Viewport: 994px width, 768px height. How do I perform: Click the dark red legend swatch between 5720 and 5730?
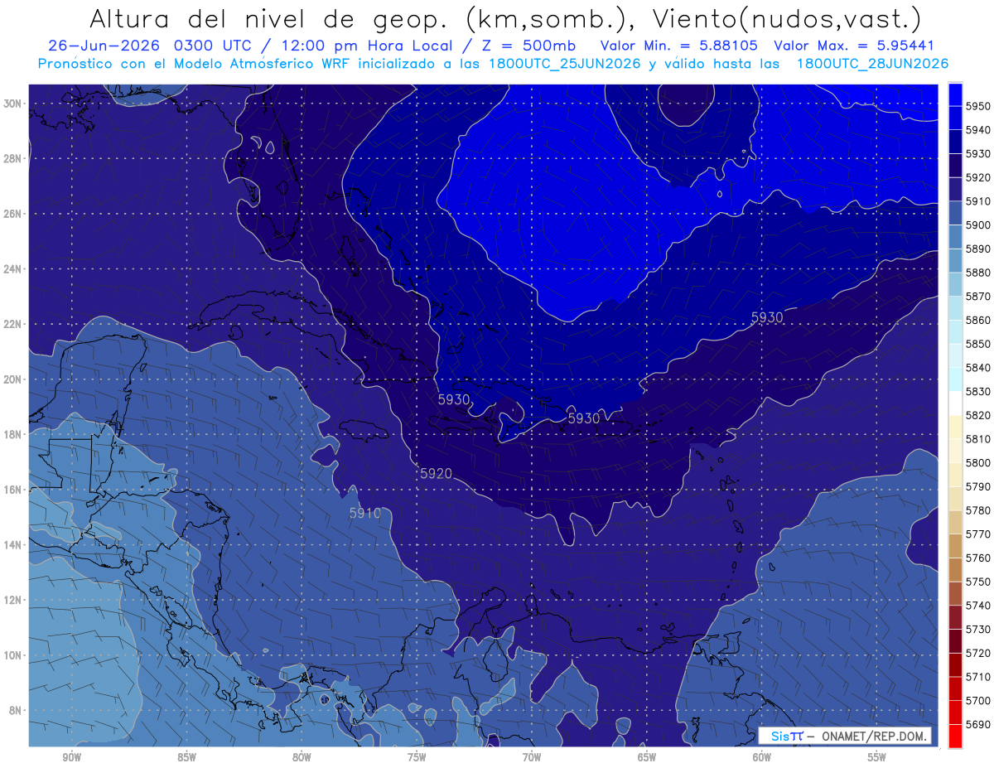pyautogui.click(x=955, y=640)
